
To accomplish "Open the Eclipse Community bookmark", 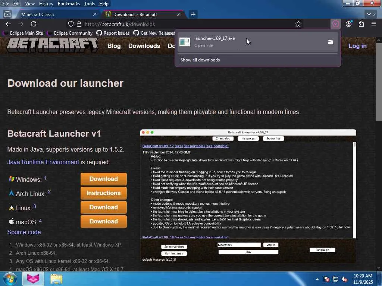I will click(x=70, y=33).
